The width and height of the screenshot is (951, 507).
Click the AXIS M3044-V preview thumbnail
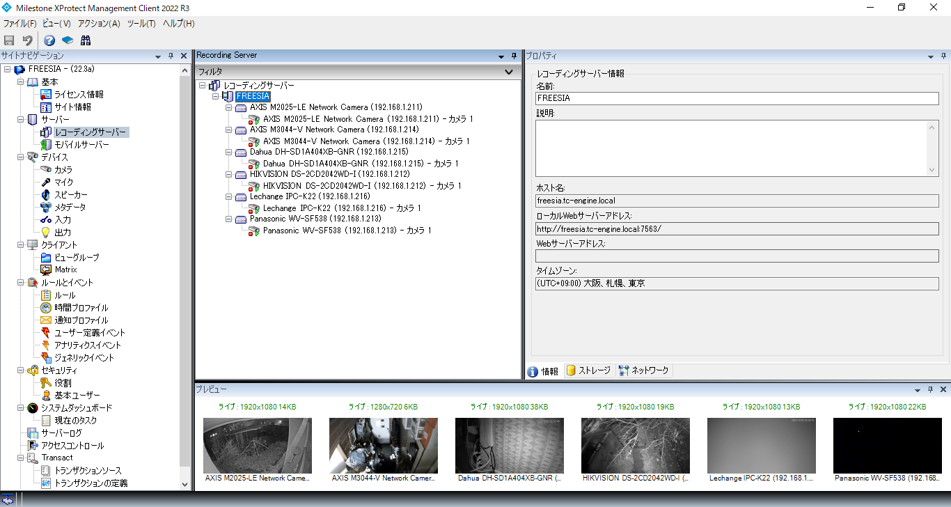(384, 446)
